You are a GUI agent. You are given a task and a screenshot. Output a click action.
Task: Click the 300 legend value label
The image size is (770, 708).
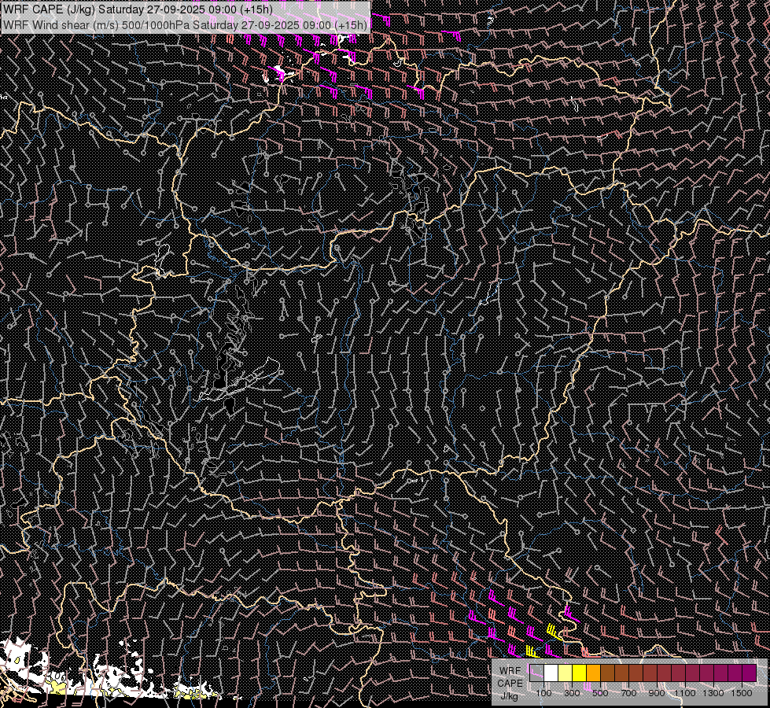[x=572, y=693]
